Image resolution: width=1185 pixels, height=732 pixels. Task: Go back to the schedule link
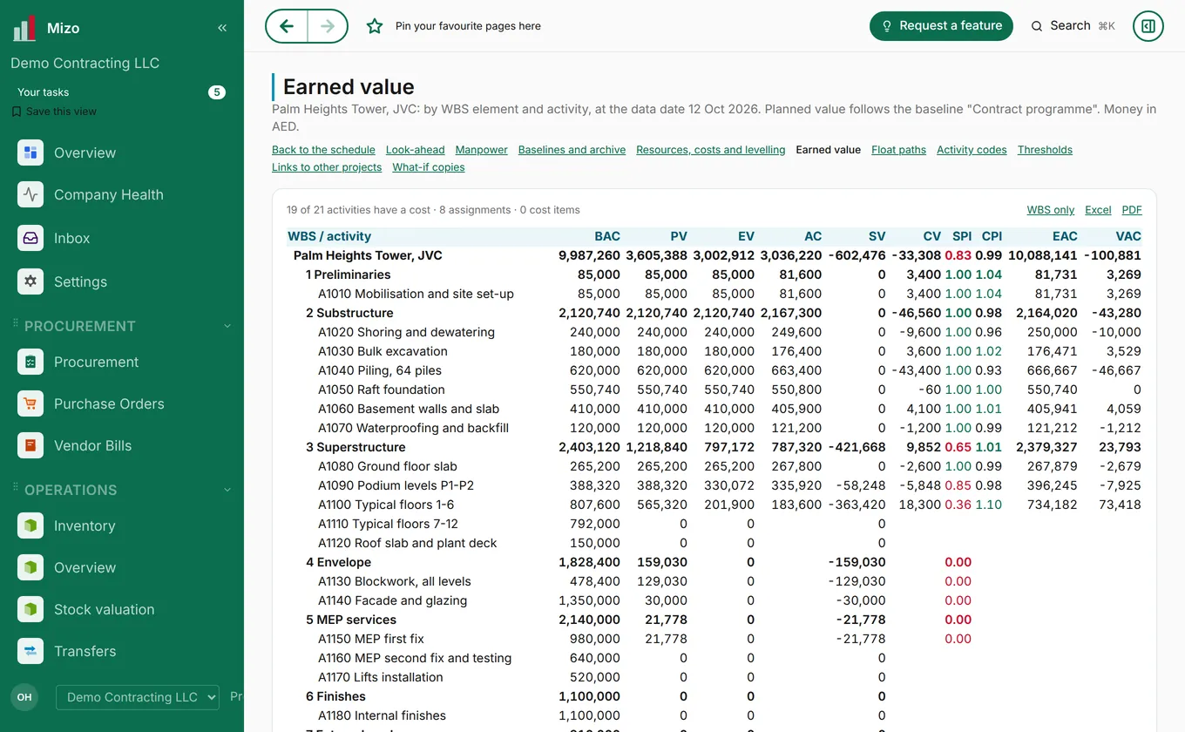[323, 150]
